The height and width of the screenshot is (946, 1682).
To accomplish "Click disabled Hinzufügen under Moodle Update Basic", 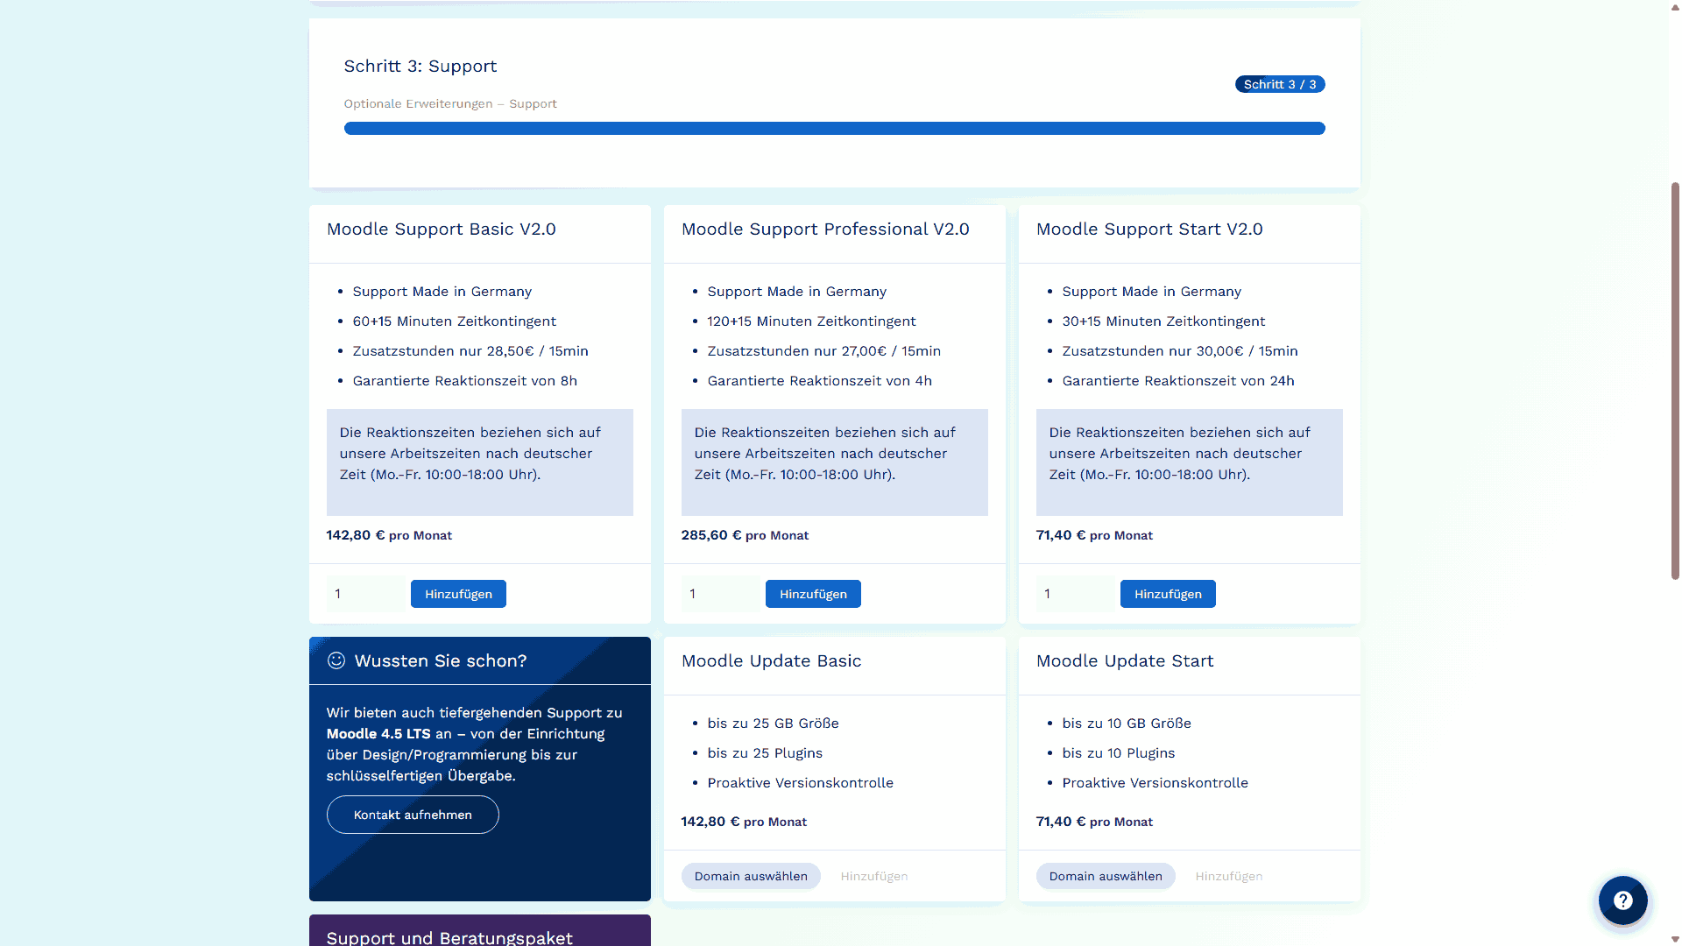I will tap(874, 876).
